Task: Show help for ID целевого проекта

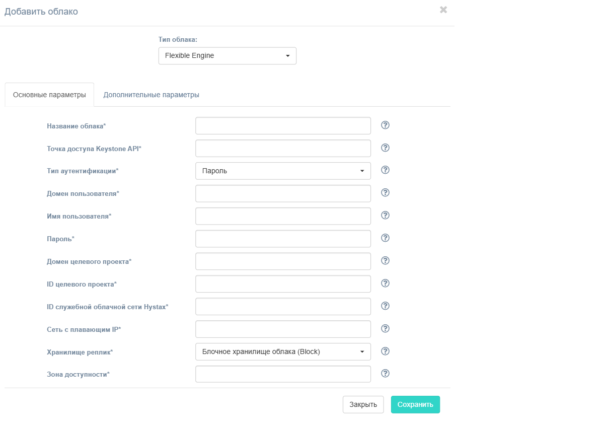Action: tap(386, 283)
